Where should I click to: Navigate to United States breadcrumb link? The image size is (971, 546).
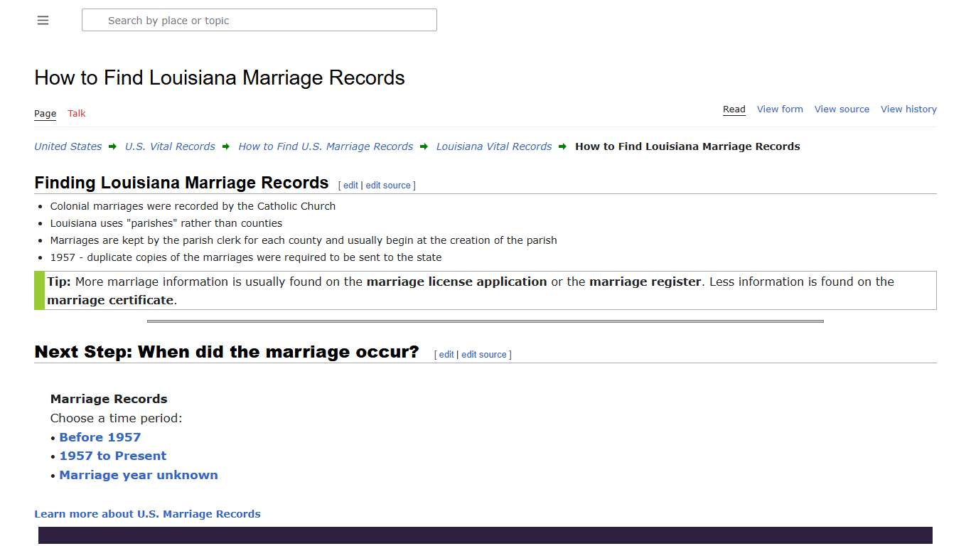(68, 146)
